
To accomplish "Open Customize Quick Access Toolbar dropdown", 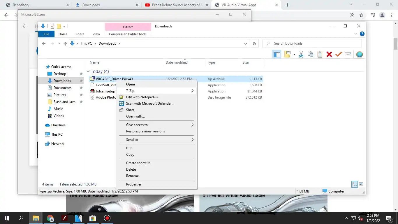I will [x=64, y=26].
